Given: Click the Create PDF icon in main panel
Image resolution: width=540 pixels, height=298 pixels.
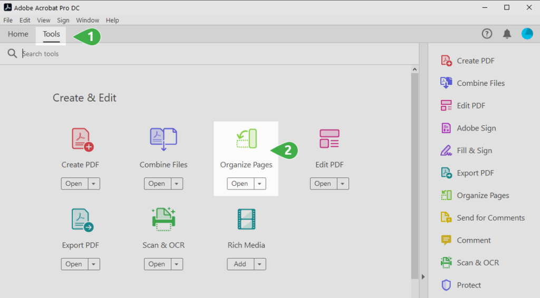Looking at the screenshot, I should coord(82,140).
